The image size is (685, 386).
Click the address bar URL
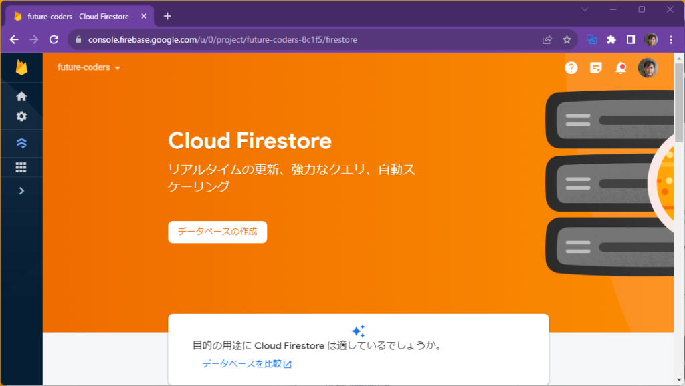tap(223, 39)
